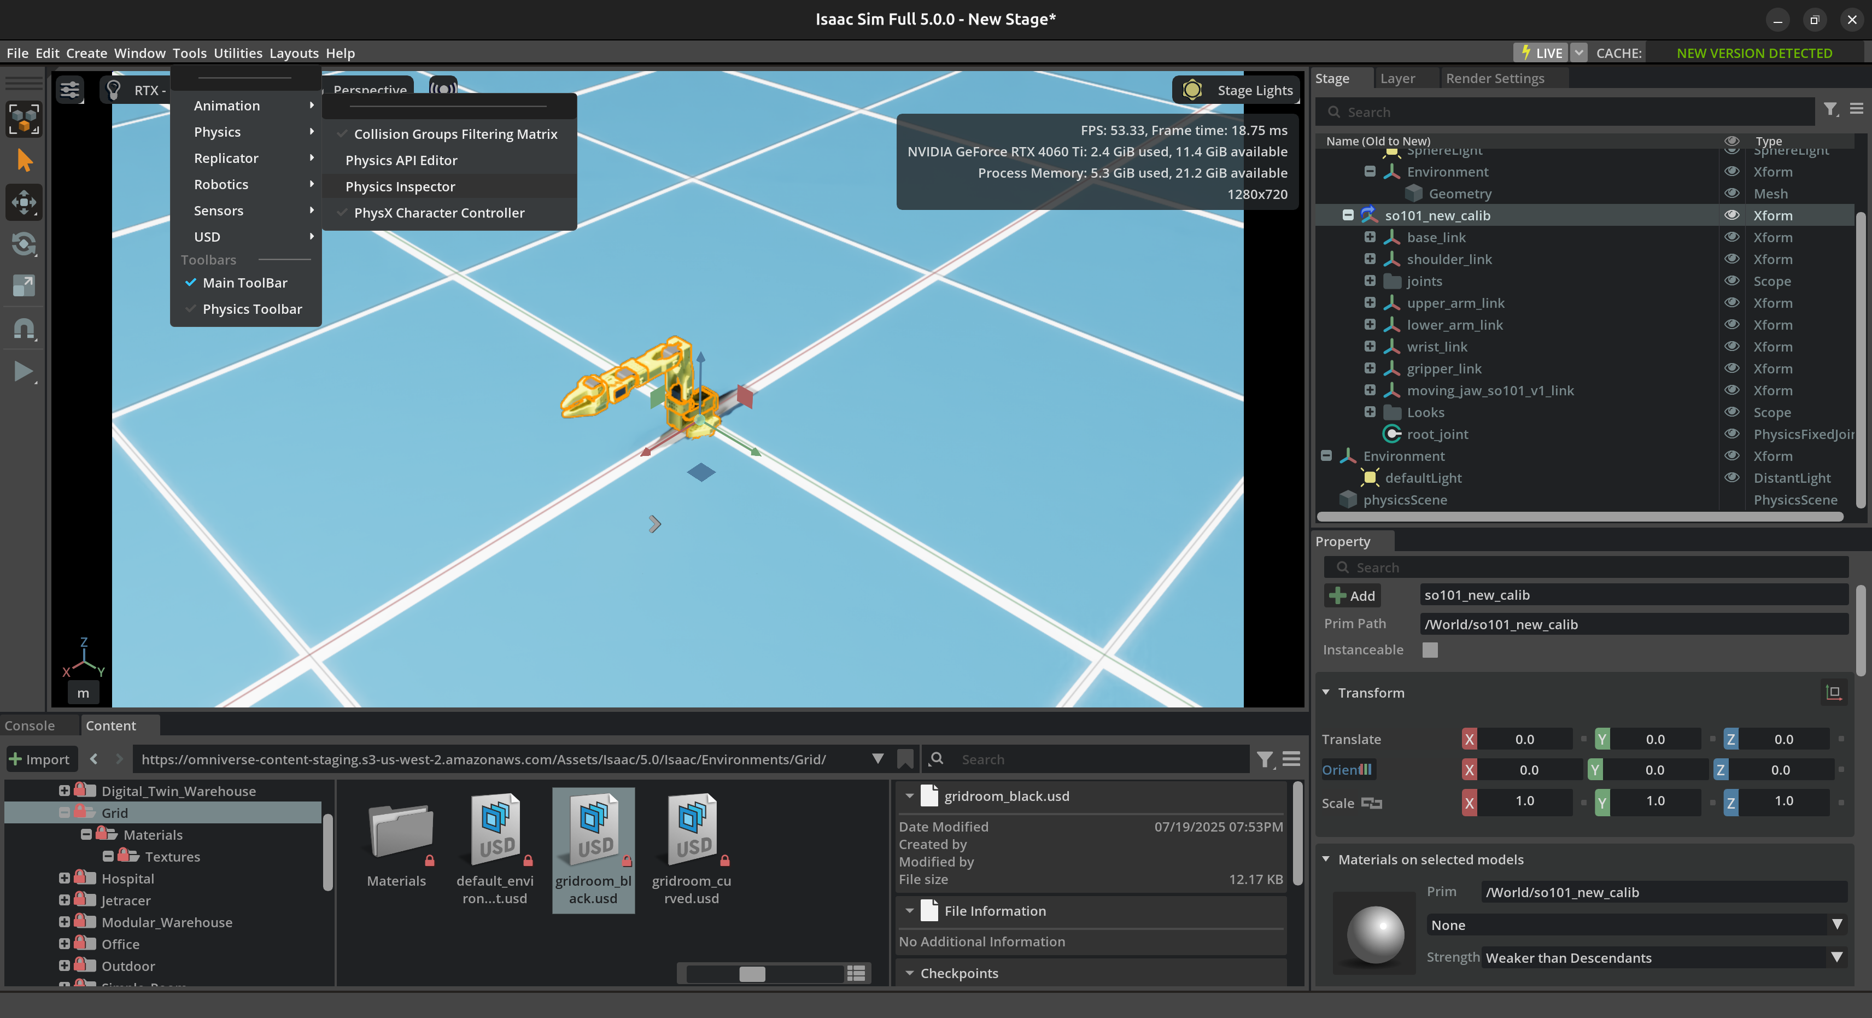Collapse the Transform section
This screenshot has width=1872, height=1018.
pyautogui.click(x=1325, y=693)
